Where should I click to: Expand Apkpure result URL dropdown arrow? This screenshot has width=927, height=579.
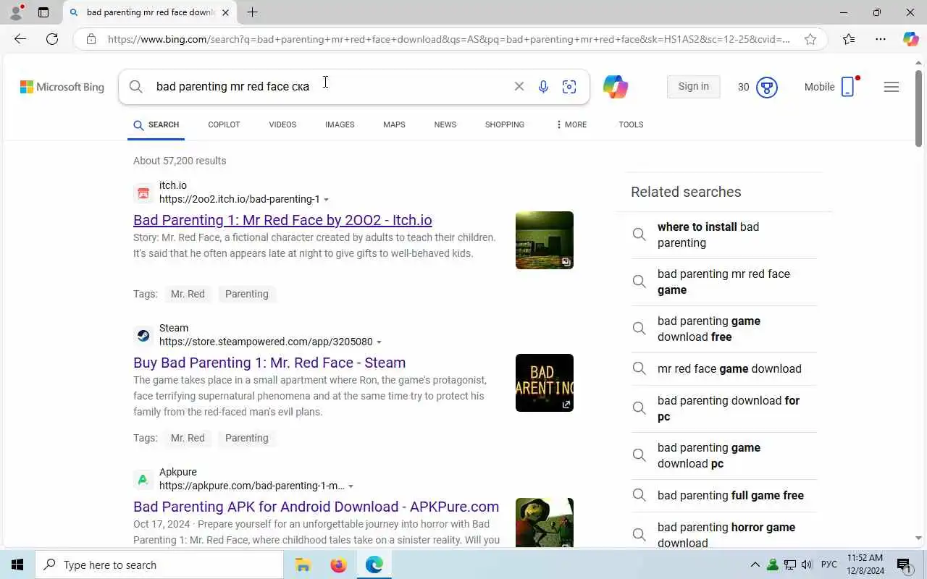click(351, 486)
